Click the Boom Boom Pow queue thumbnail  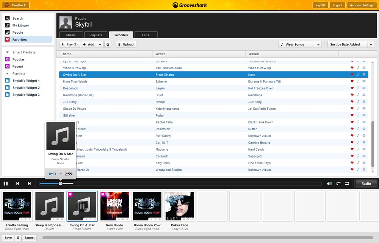coord(147,206)
